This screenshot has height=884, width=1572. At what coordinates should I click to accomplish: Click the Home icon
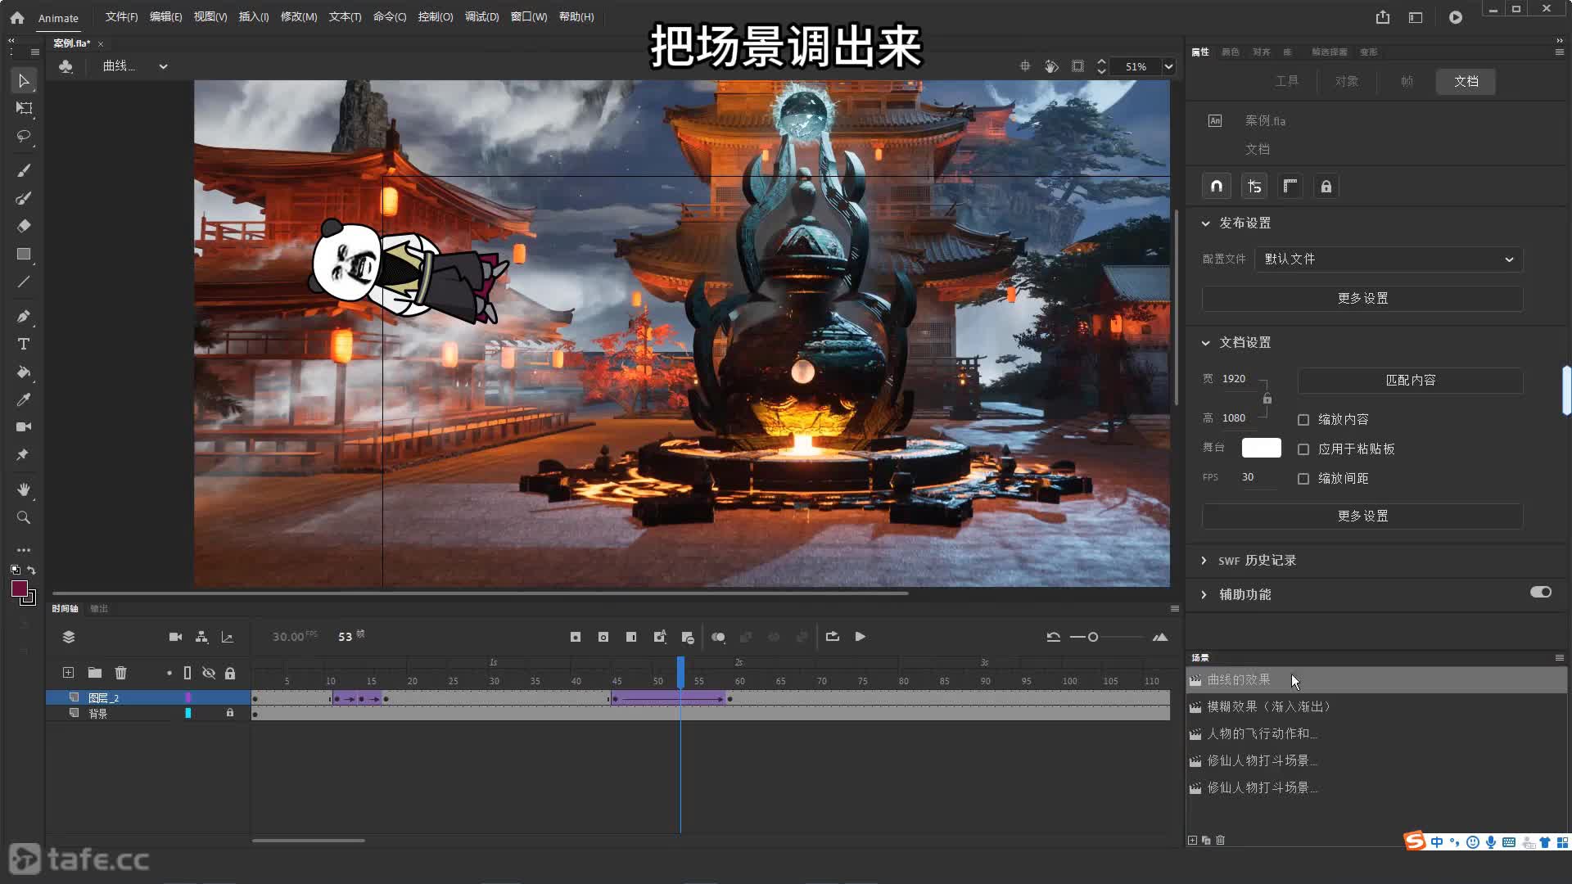click(17, 17)
